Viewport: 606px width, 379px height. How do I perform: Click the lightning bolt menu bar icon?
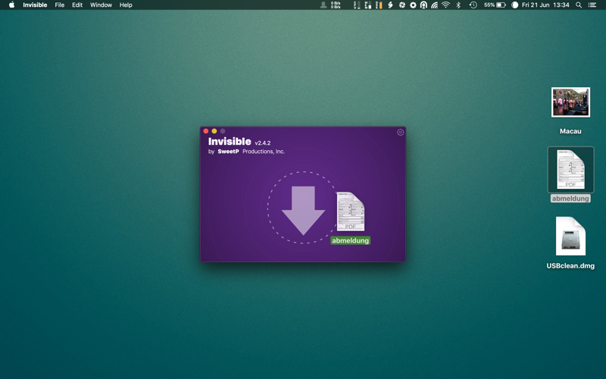point(390,5)
